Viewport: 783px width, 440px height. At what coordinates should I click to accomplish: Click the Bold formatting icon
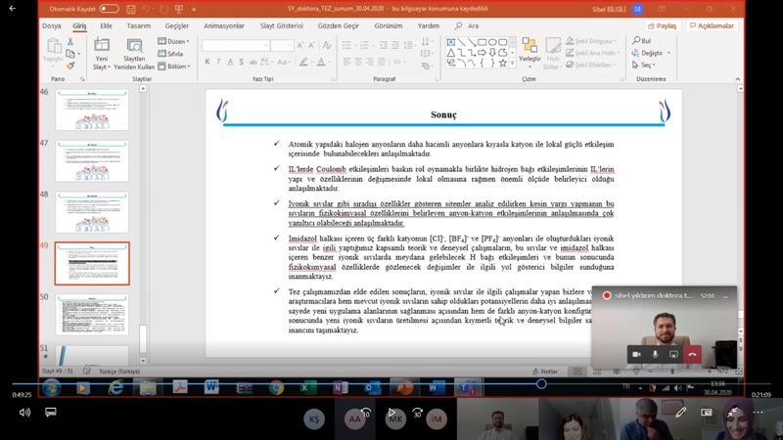[x=207, y=62]
